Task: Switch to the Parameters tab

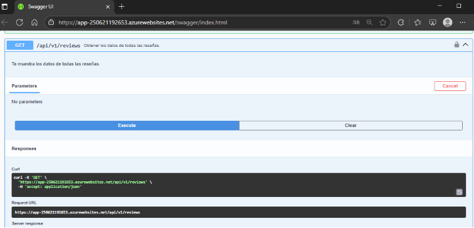Action: pos(24,86)
